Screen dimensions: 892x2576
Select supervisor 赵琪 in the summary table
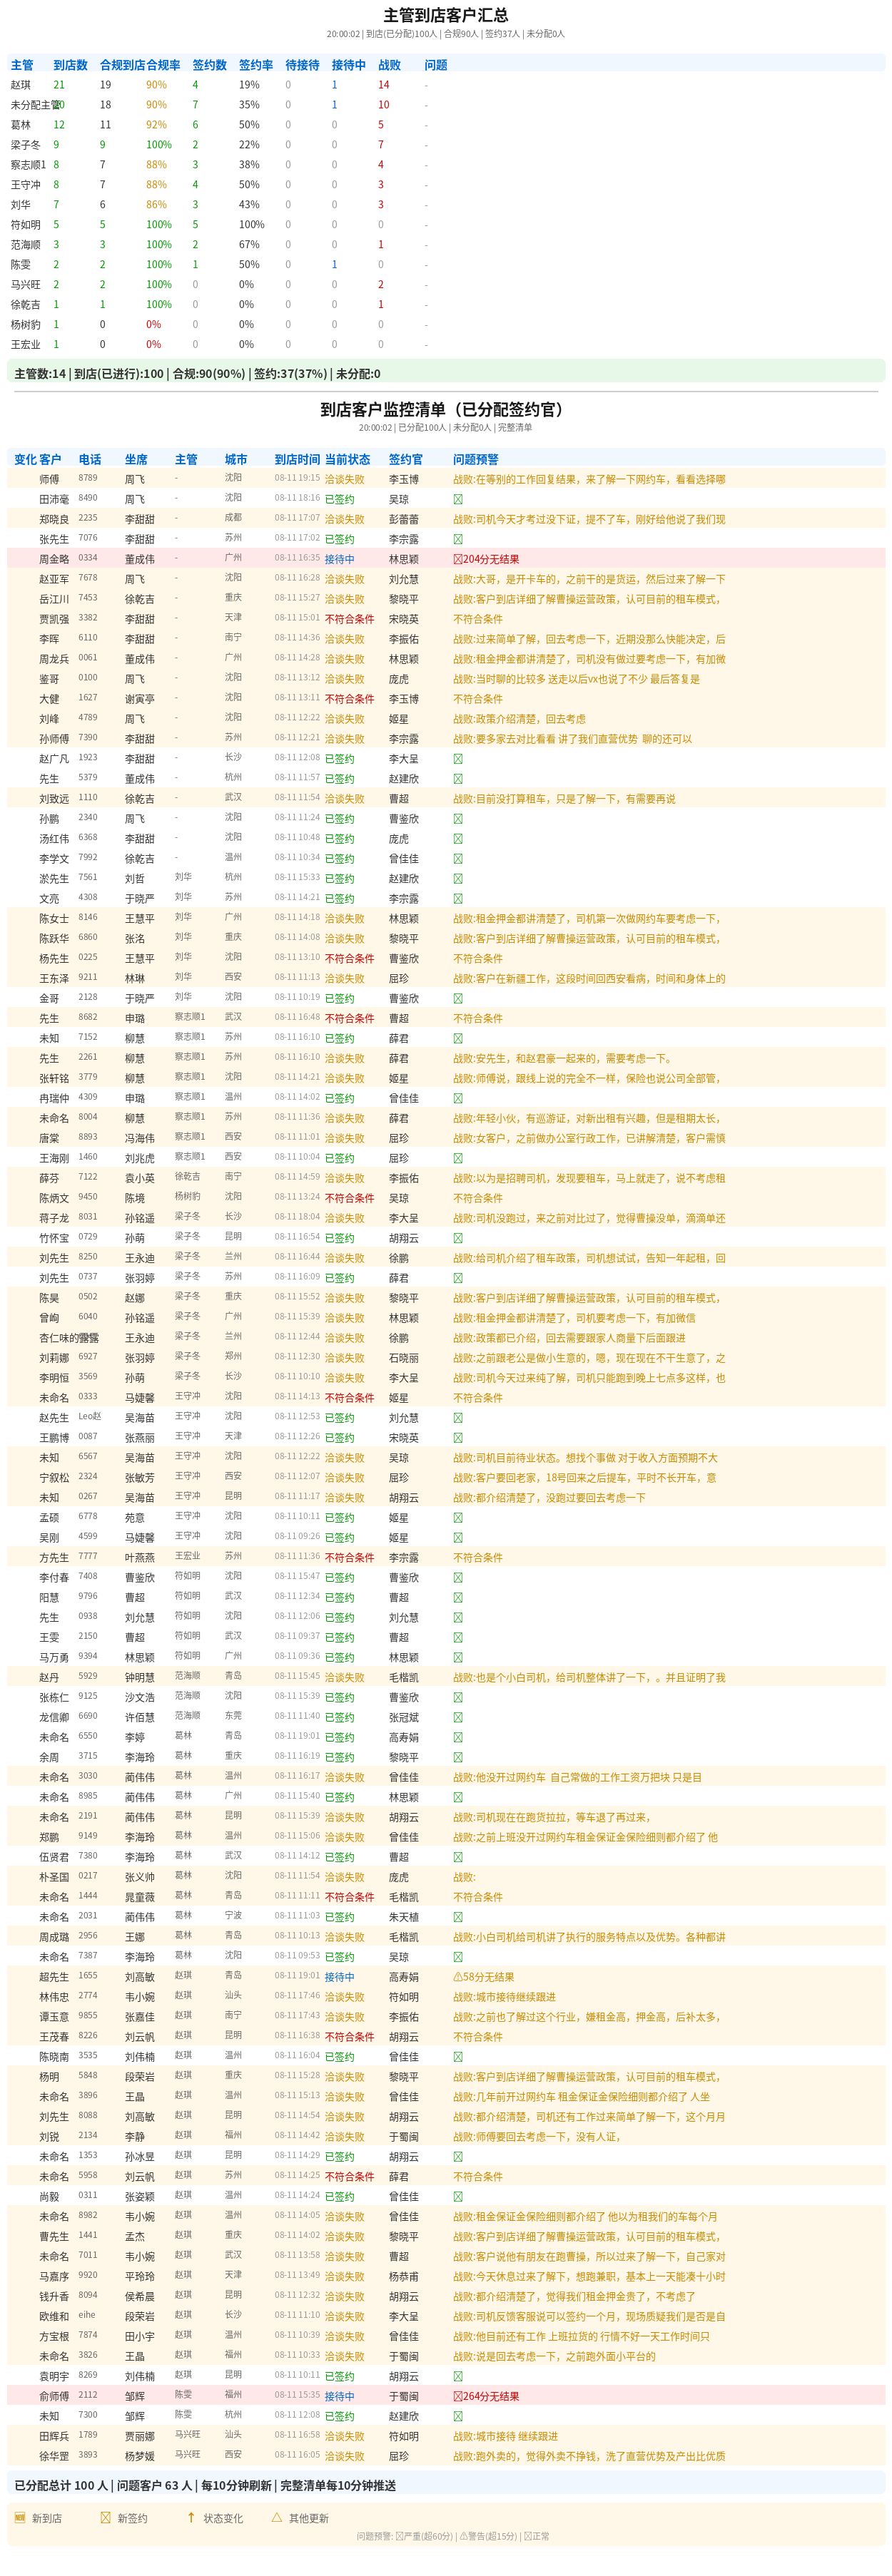(21, 85)
